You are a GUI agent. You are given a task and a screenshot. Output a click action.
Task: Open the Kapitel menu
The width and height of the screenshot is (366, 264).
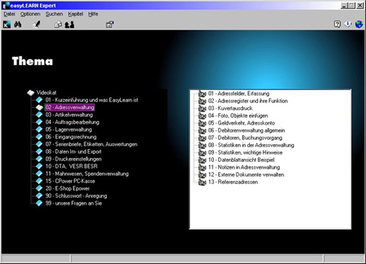click(x=75, y=14)
